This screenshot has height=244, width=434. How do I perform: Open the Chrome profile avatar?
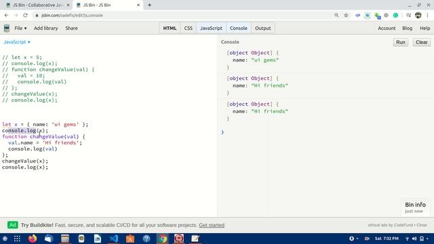(x=418, y=15)
